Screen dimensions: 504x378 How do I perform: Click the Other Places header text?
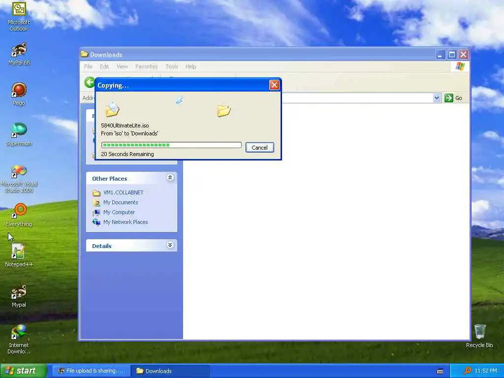pyautogui.click(x=110, y=179)
